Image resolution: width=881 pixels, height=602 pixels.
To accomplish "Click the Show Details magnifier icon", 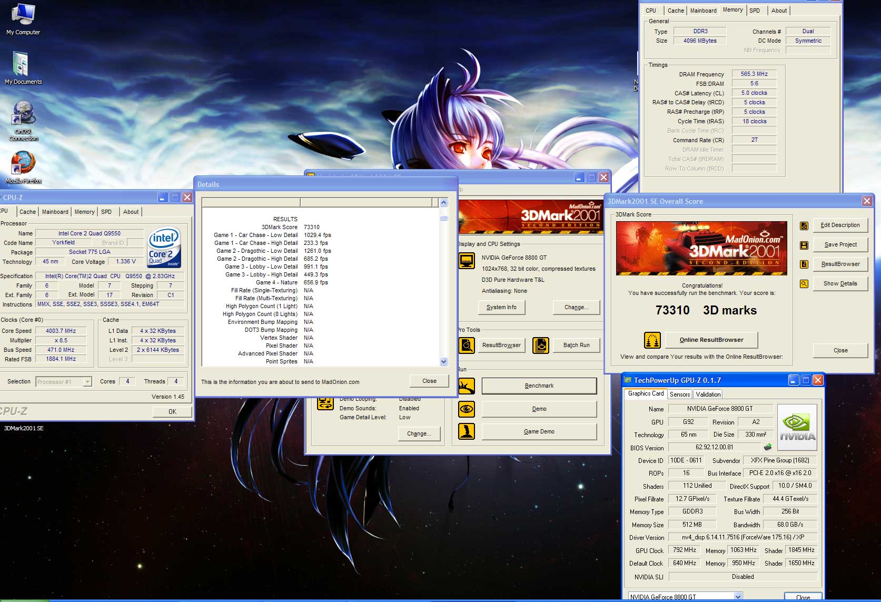I will pos(804,284).
